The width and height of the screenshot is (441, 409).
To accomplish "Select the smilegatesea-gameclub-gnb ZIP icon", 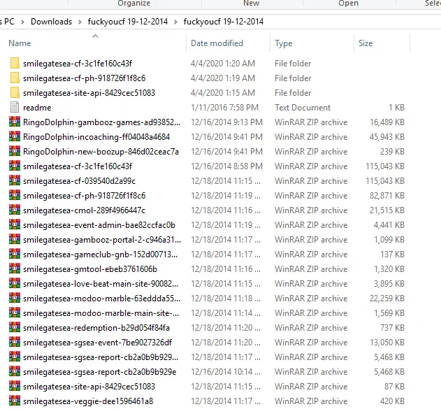I will pos(15,254).
